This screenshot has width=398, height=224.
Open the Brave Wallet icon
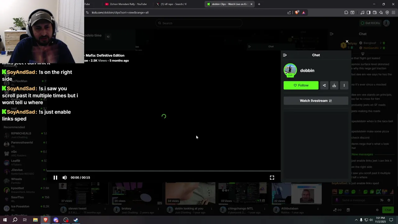[375, 12]
